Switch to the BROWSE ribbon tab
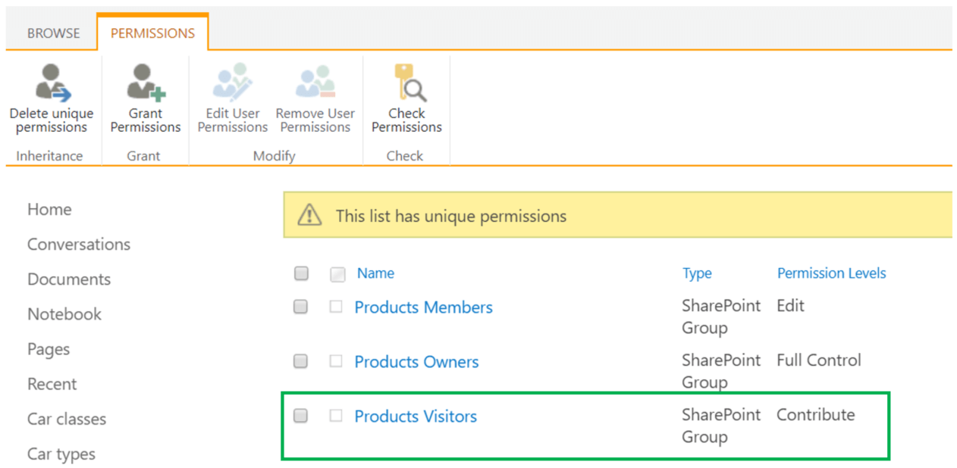Viewport: 957px width, 468px height. 53,33
